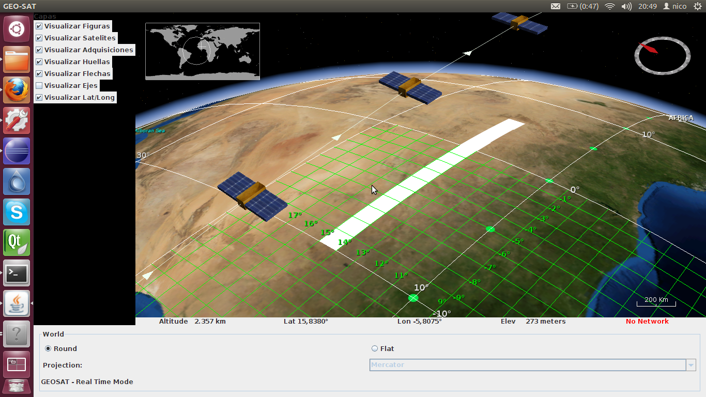Click the Firefox icon in the launcher
Viewport: 706px width, 397px height.
17,90
